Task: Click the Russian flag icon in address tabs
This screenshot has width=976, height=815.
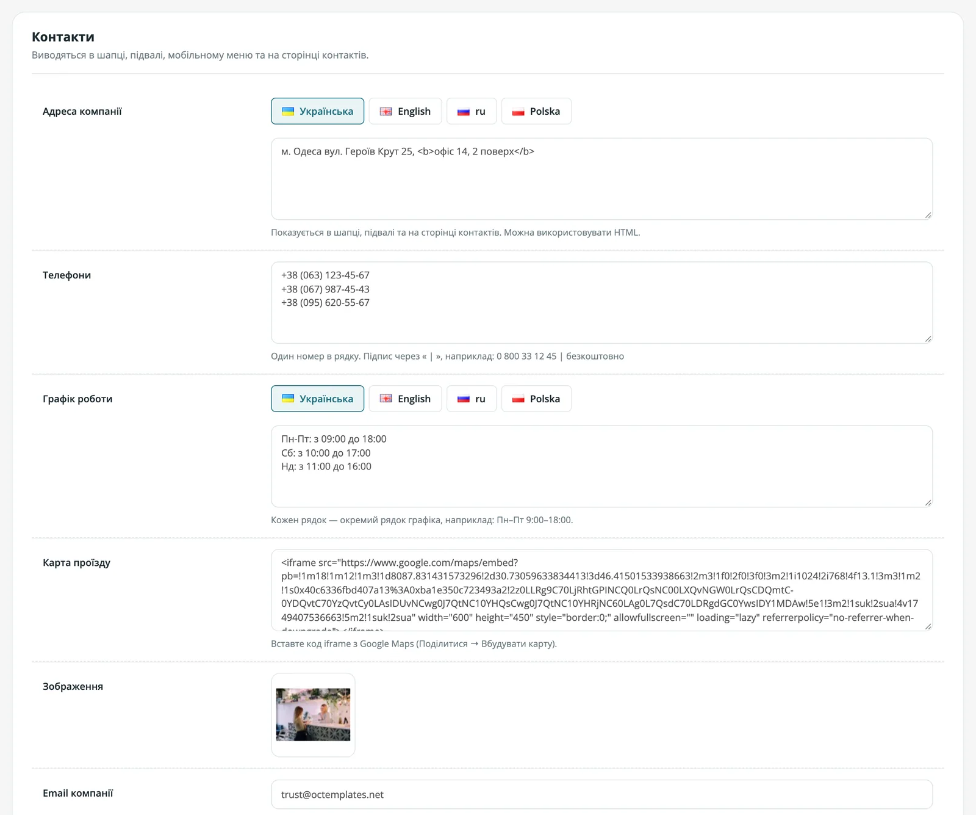Action: coord(464,112)
